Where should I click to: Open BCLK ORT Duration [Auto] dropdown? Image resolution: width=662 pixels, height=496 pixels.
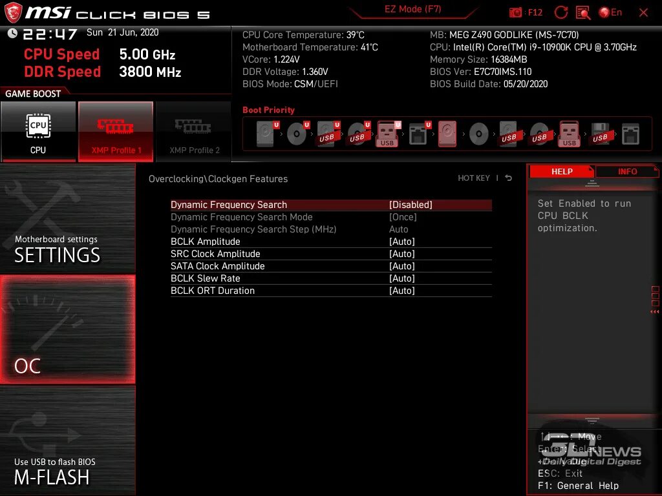tap(402, 291)
